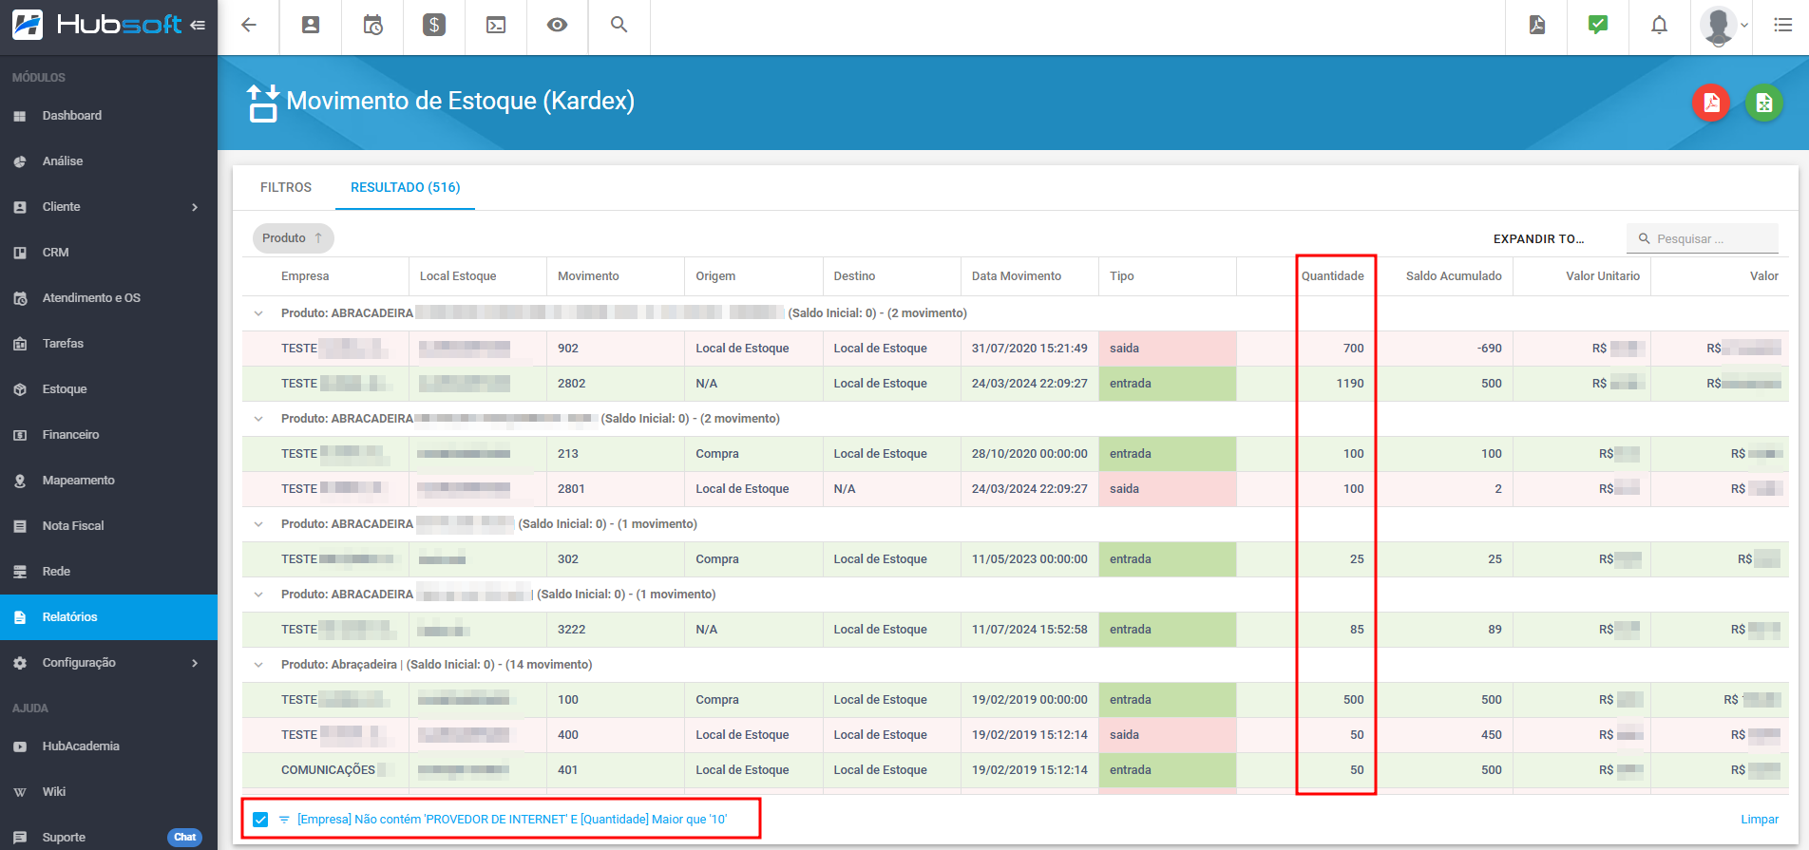Collapse ABRACADEIRA group containing movimento 213
The height and width of the screenshot is (850, 1809).
tap(258, 419)
